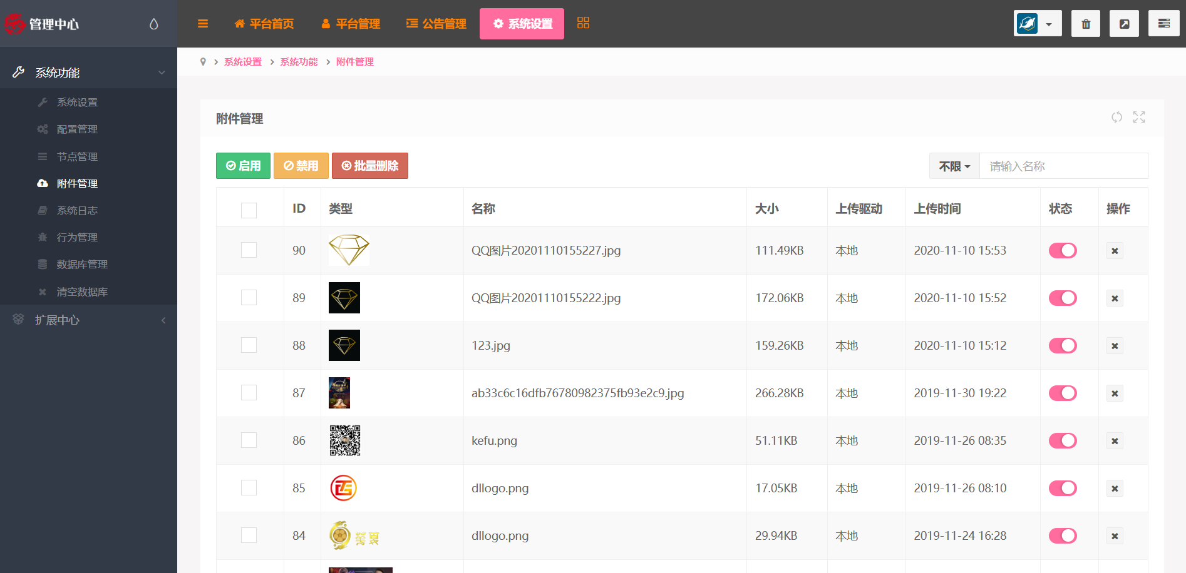
Task: Toggle the status switch for row 84
Action: [1063, 535]
